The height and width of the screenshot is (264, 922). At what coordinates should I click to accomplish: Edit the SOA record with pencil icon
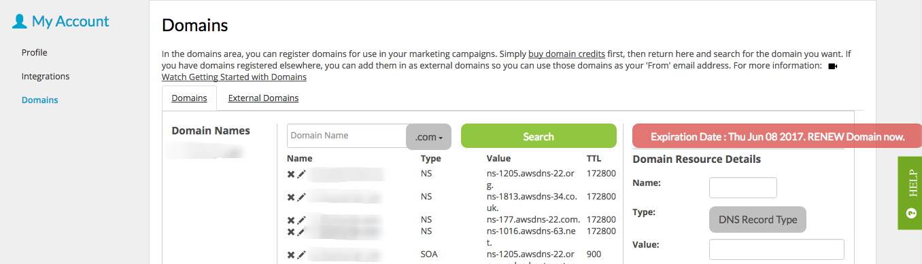(x=301, y=254)
